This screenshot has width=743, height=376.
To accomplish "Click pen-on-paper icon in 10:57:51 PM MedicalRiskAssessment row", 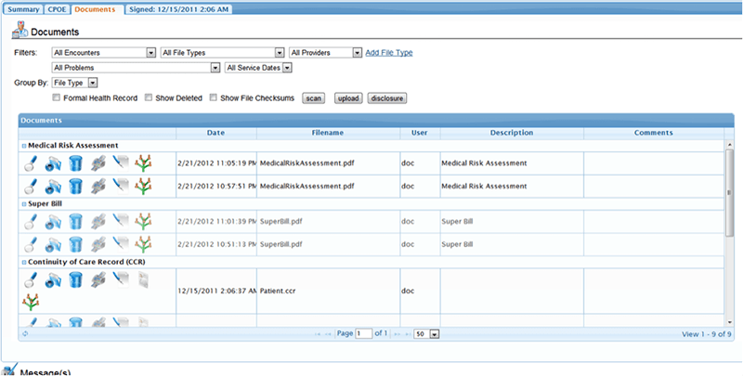I will click(x=121, y=186).
